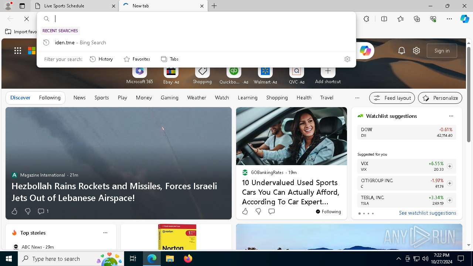The width and height of the screenshot is (473, 266).
Task: Open the notifications bell icon
Action: (402, 51)
